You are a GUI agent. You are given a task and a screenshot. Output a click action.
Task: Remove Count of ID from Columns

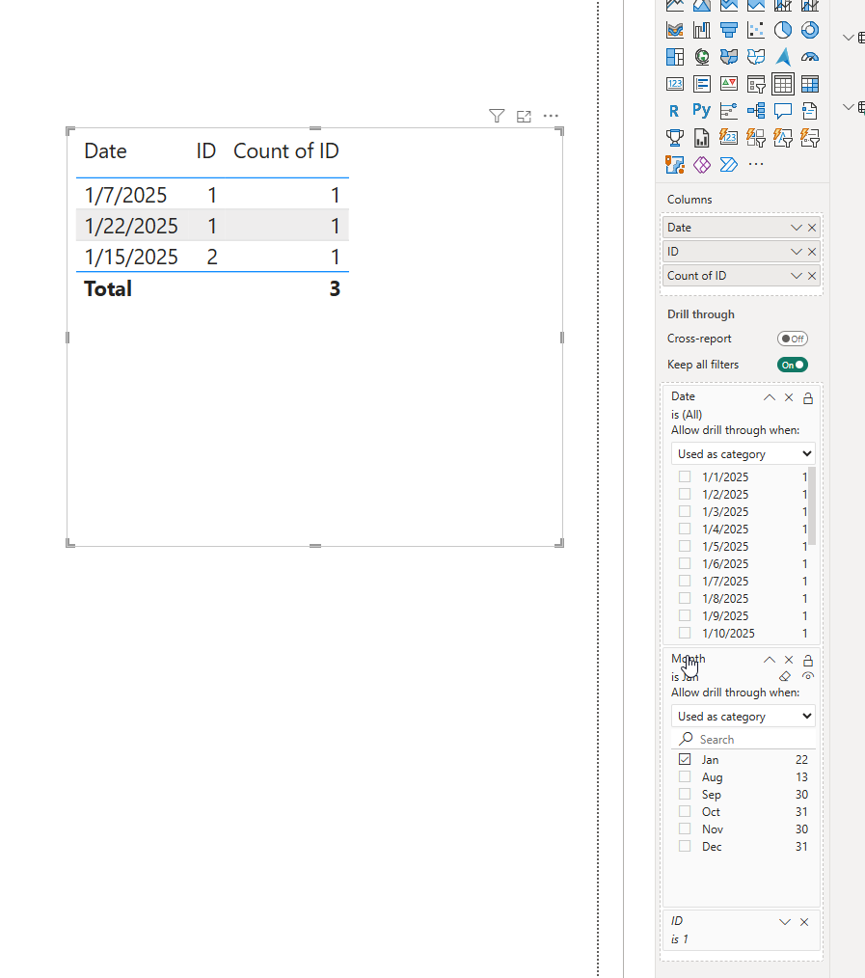tap(812, 276)
